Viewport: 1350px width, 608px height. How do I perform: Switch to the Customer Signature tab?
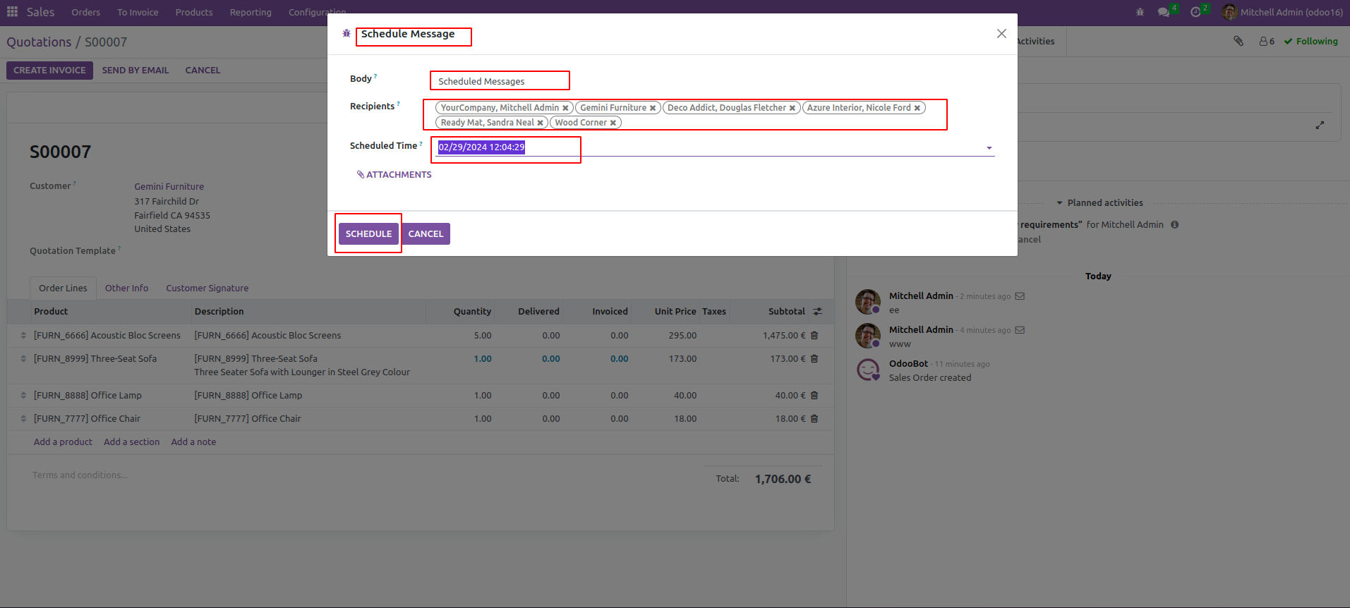point(207,288)
